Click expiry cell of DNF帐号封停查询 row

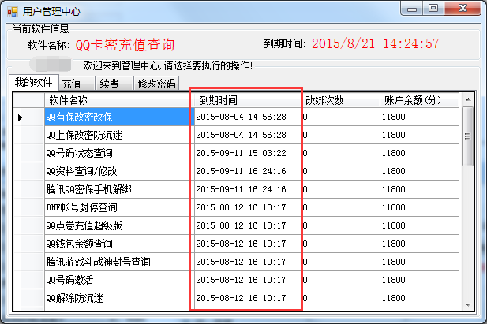[x=248, y=207]
